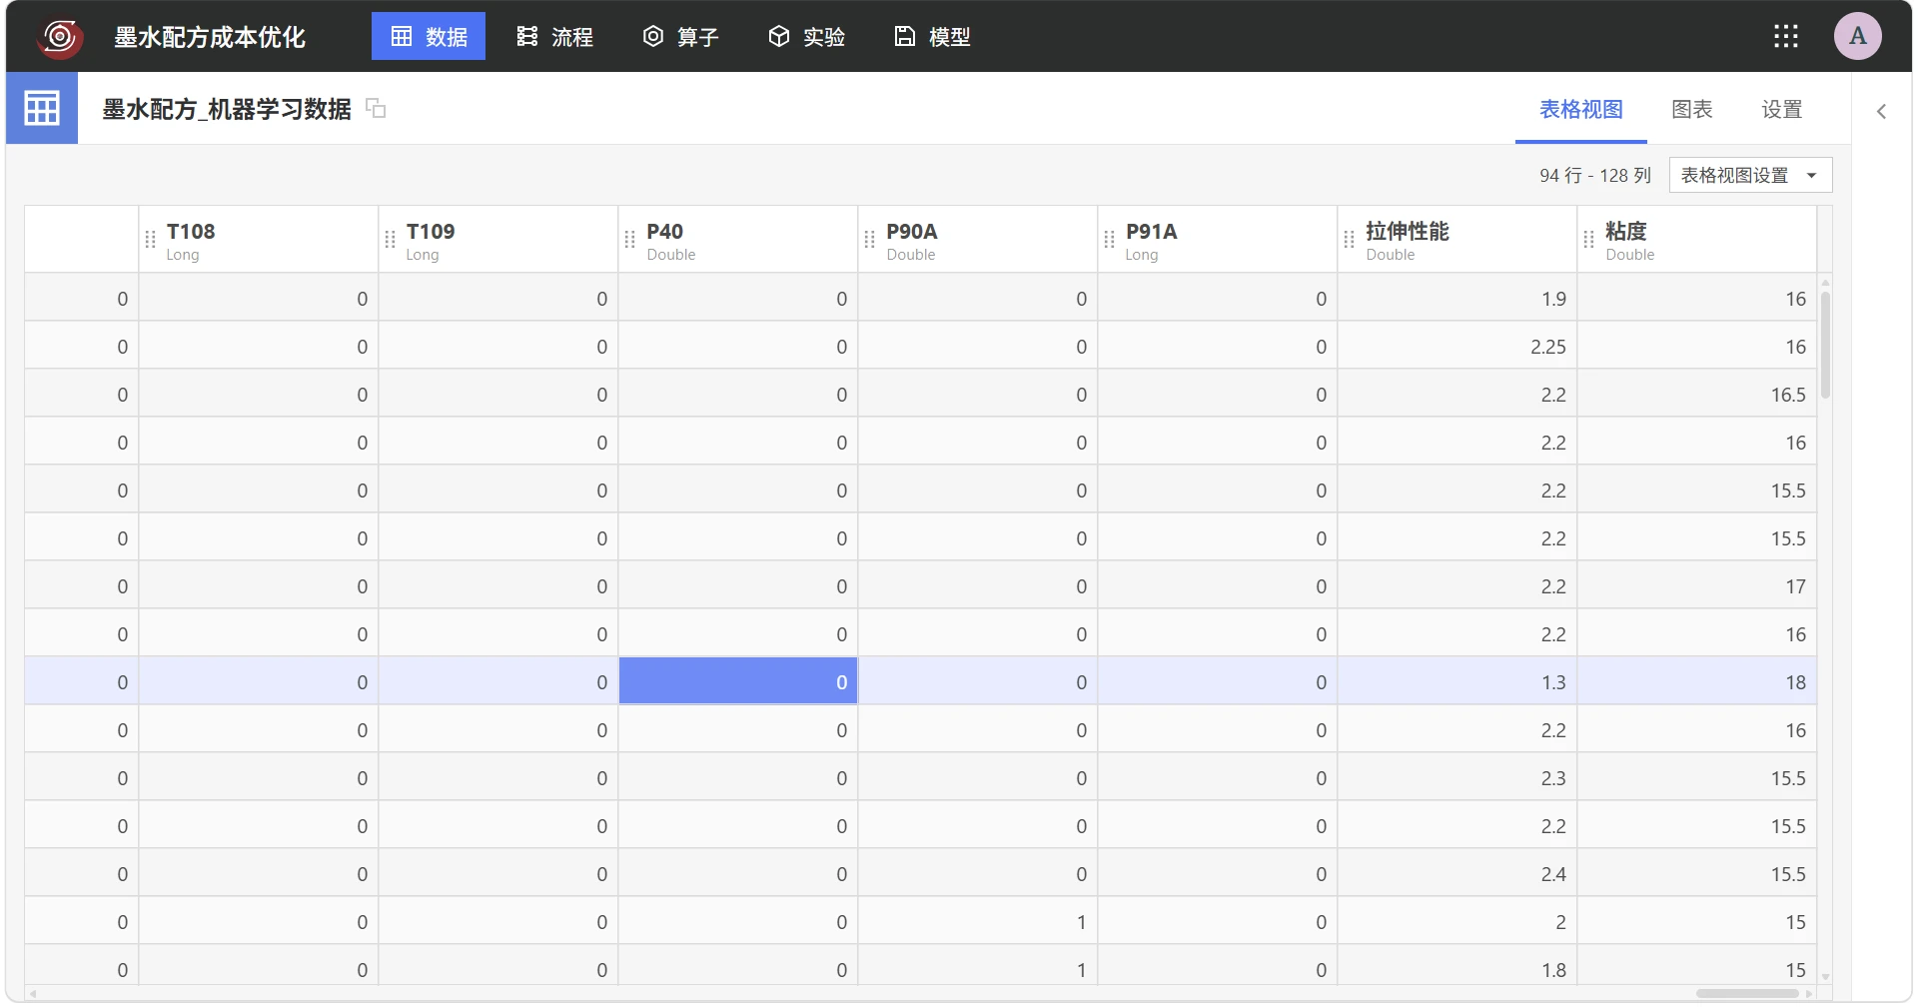Image resolution: width=1918 pixels, height=1007 pixels.
Task: Click the 粘度 column header
Action: coord(1697,240)
